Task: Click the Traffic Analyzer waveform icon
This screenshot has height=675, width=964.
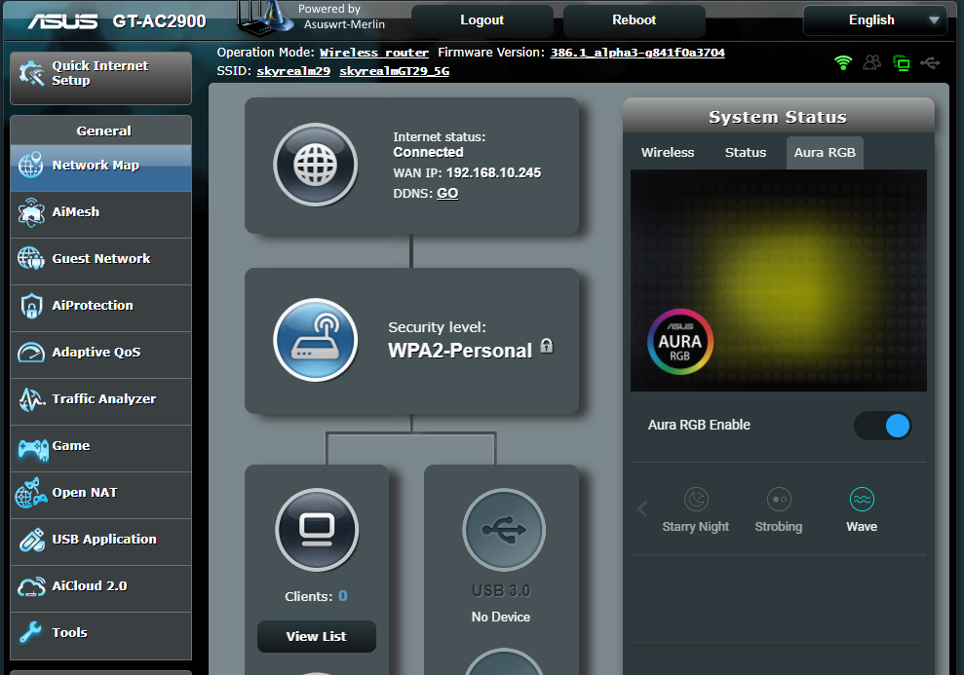Action: [31, 399]
